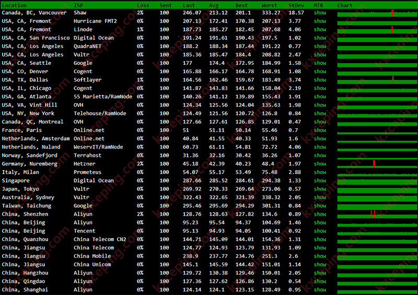Show MTR for Singapore Digital Ocean row

320,180
